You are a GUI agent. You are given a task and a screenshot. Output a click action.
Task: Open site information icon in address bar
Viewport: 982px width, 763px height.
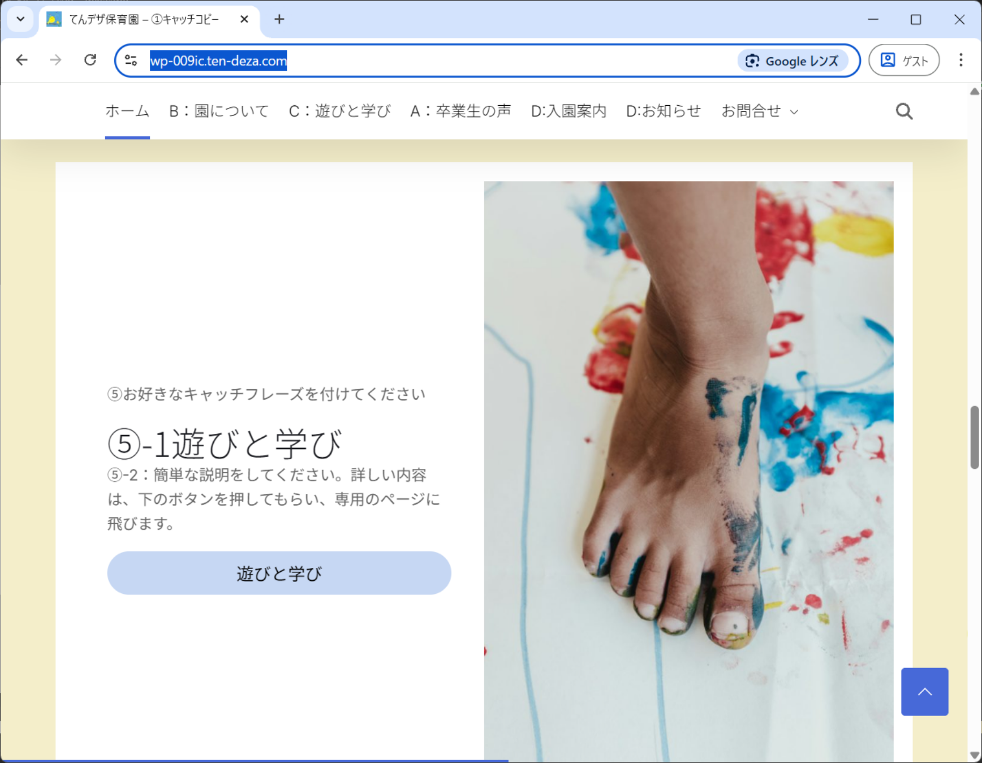point(131,61)
